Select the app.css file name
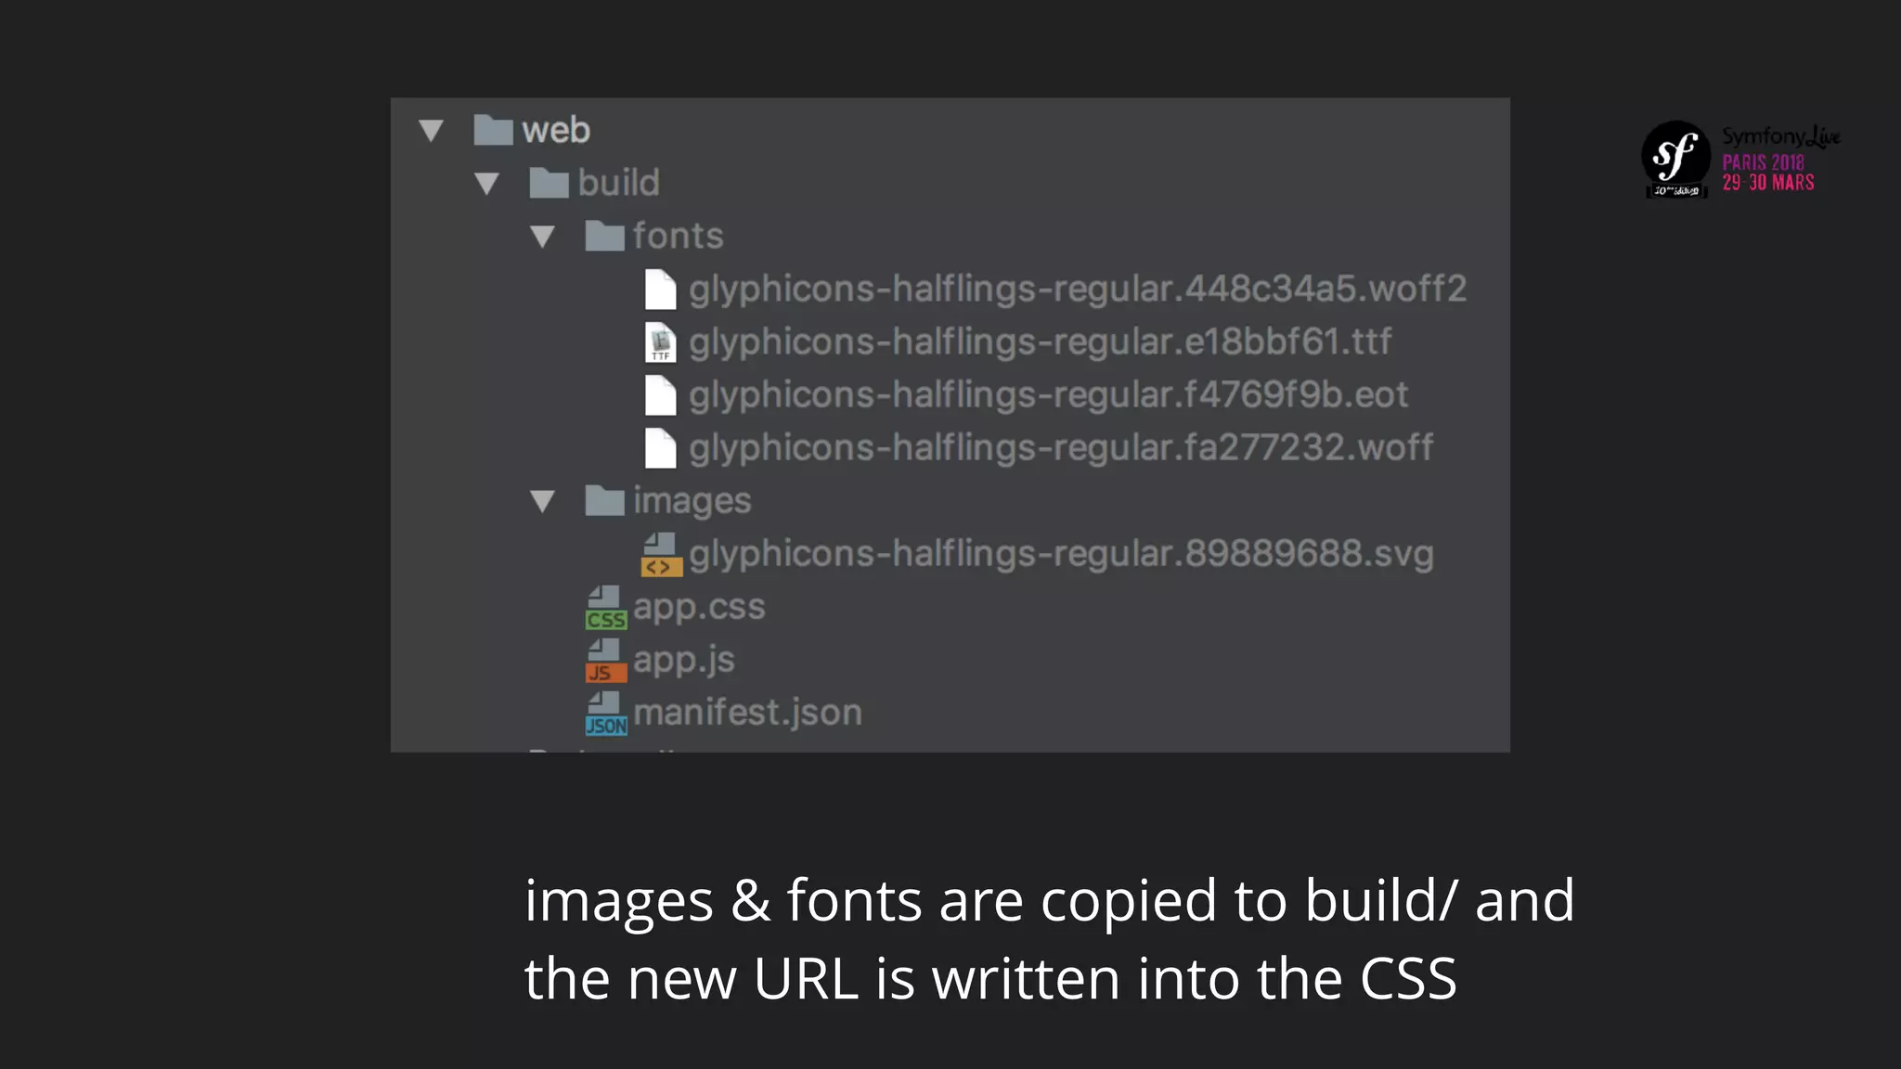1901x1069 pixels. 699,607
